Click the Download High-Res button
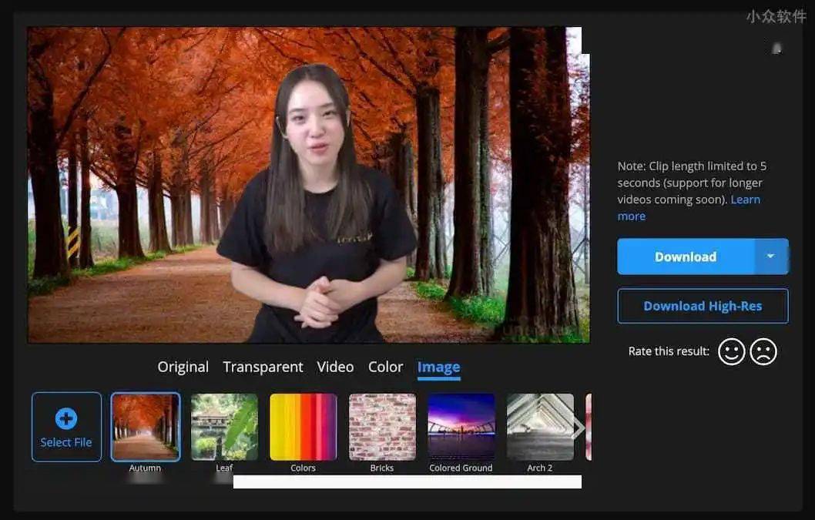The width and height of the screenshot is (815, 520). pos(703,306)
